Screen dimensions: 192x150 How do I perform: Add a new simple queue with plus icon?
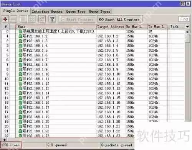pyautogui.click(x=5, y=19)
